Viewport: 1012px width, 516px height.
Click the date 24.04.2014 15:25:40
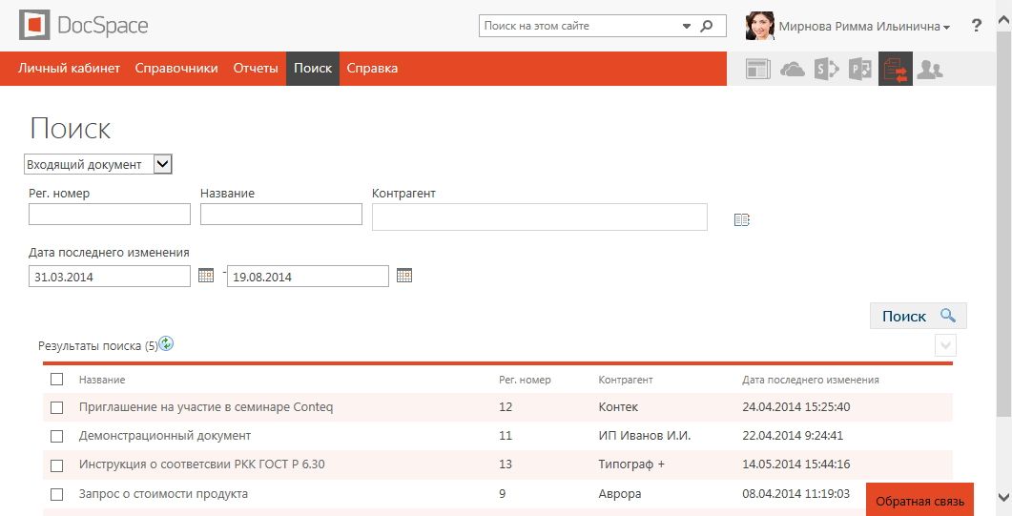(x=796, y=407)
